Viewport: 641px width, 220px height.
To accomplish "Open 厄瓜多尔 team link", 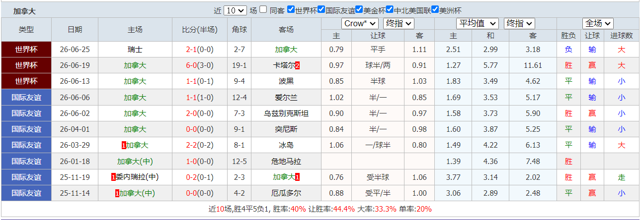I will (x=286, y=193).
